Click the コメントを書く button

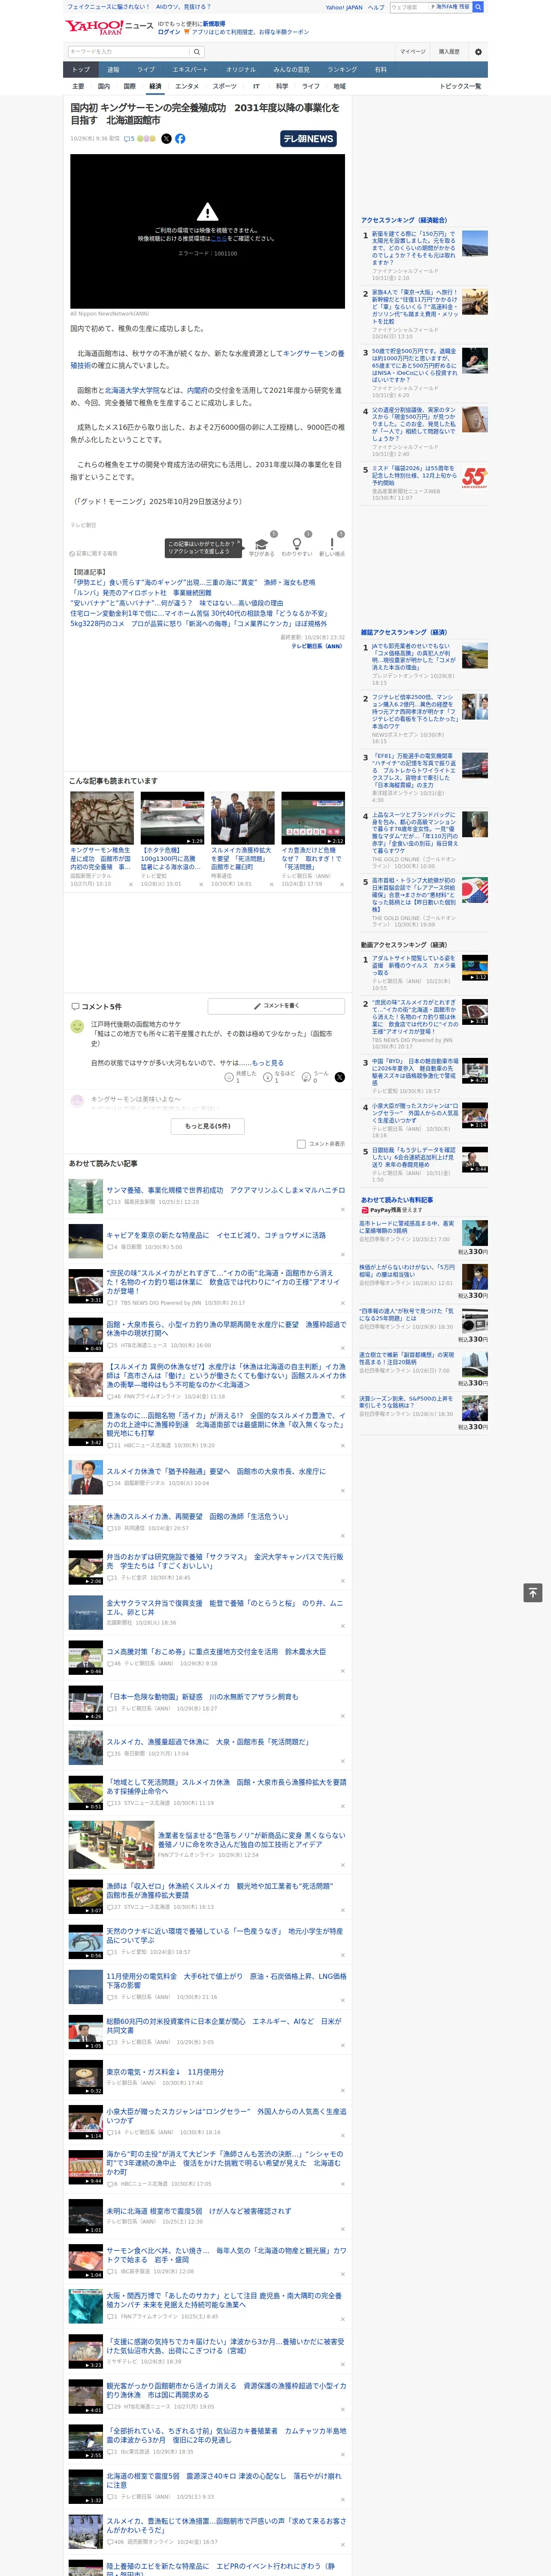(x=275, y=1006)
